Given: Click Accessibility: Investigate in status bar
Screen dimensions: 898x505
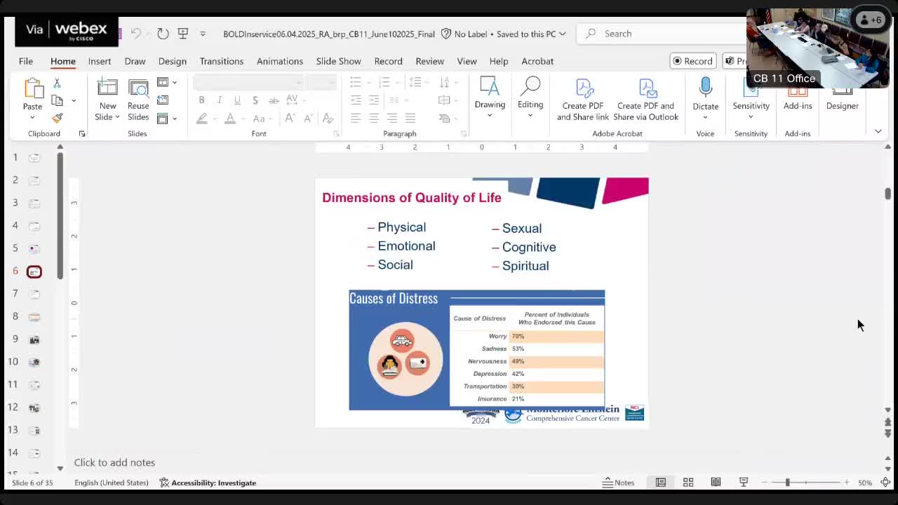Looking at the screenshot, I should point(208,483).
